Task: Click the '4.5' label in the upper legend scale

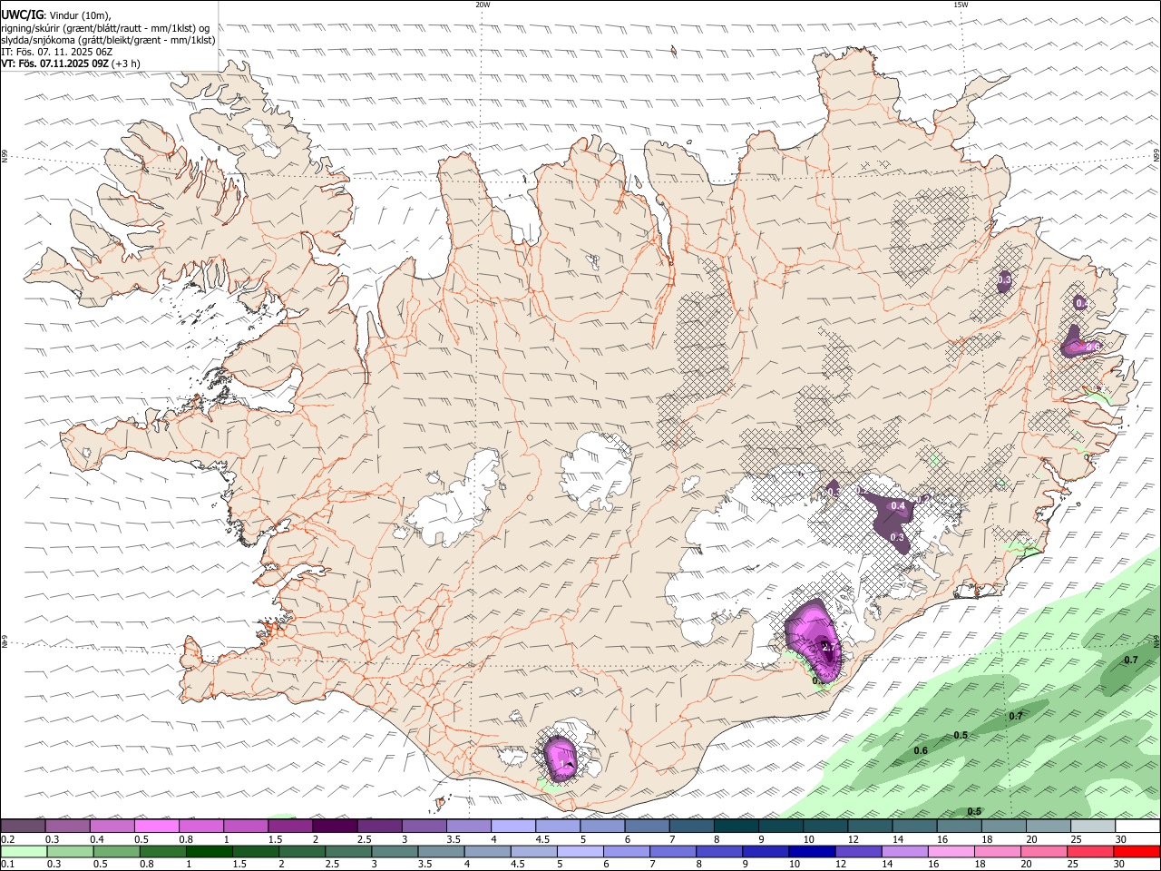Action: (543, 839)
